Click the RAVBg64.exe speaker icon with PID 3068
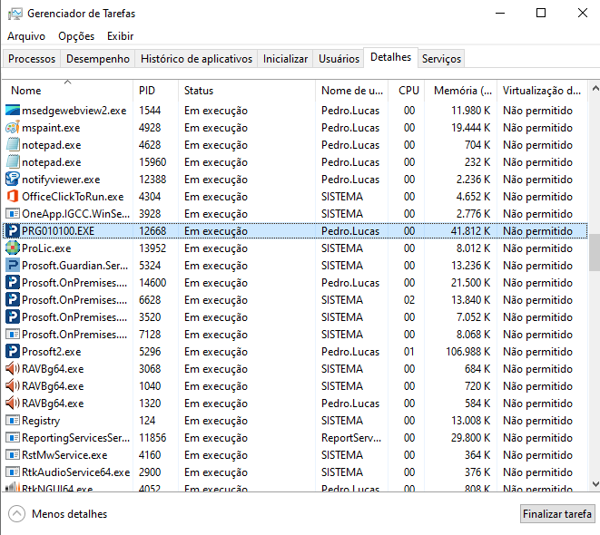The image size is (600, 535). coord(13,369)
